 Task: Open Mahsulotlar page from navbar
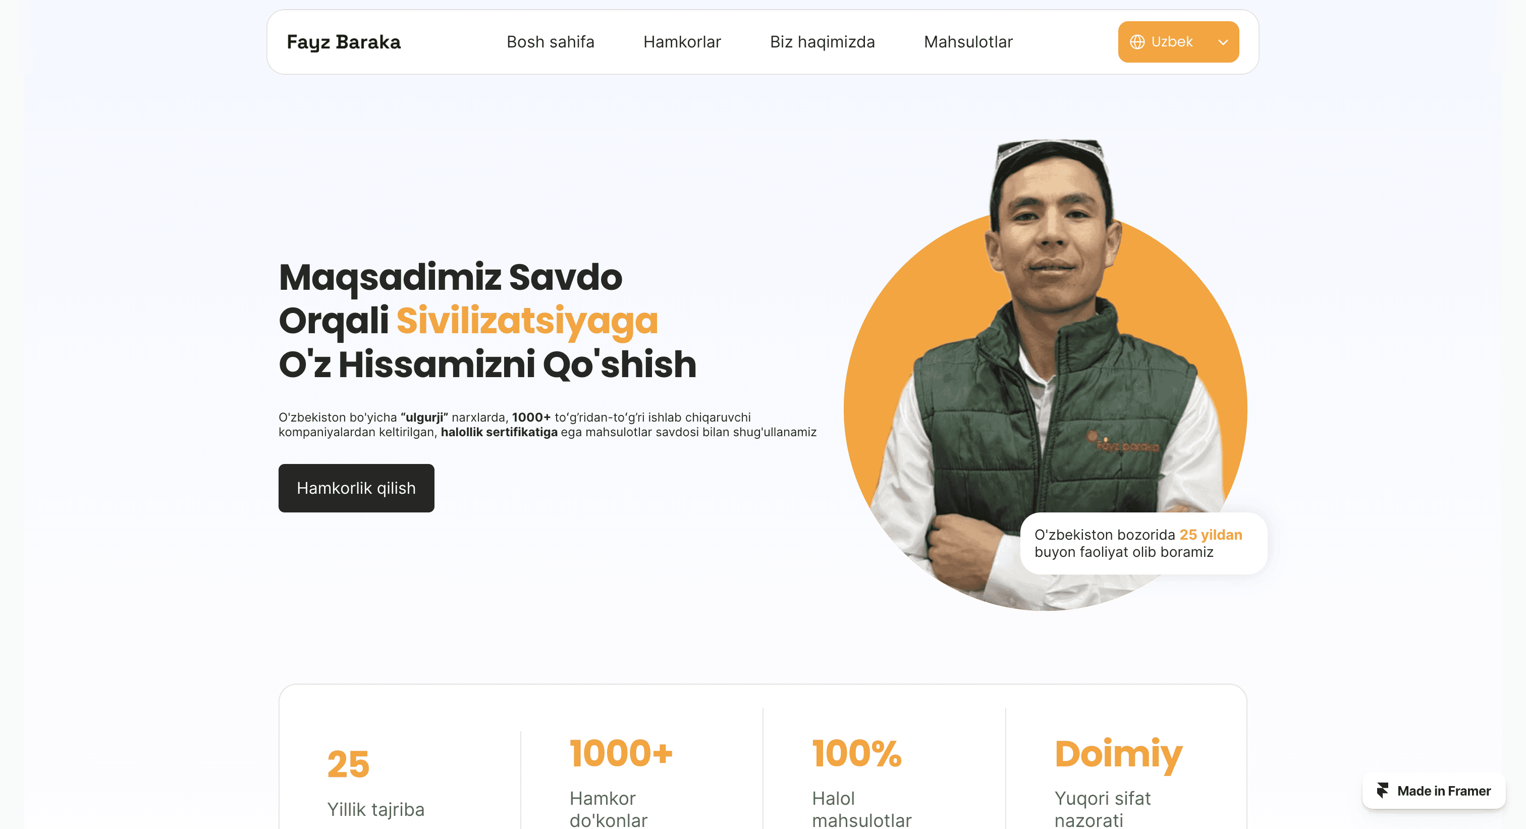pyautogui.click(x=968, y=42)
